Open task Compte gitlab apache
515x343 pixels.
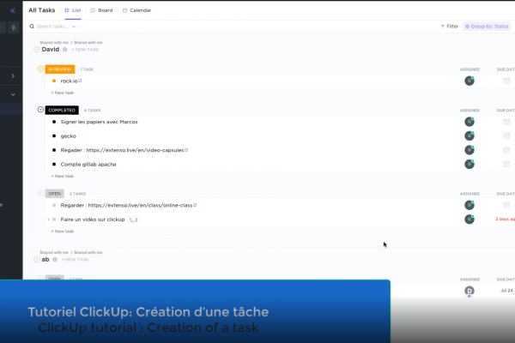88,164
